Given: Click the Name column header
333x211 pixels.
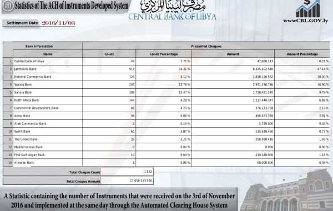Looking at the screenshot, I should pos(48,54).
